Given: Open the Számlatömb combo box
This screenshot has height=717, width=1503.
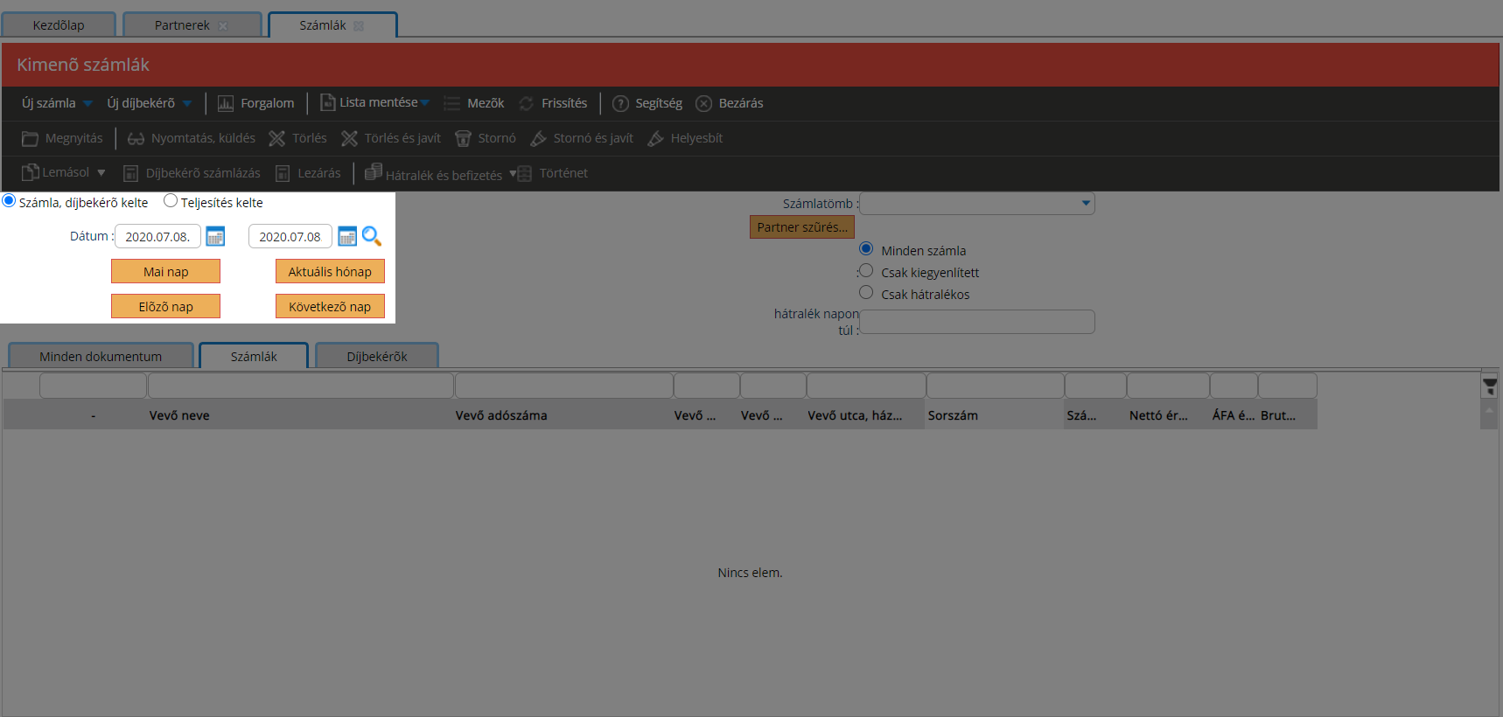Looking at the screenshot, I should (x=977, y=204).
